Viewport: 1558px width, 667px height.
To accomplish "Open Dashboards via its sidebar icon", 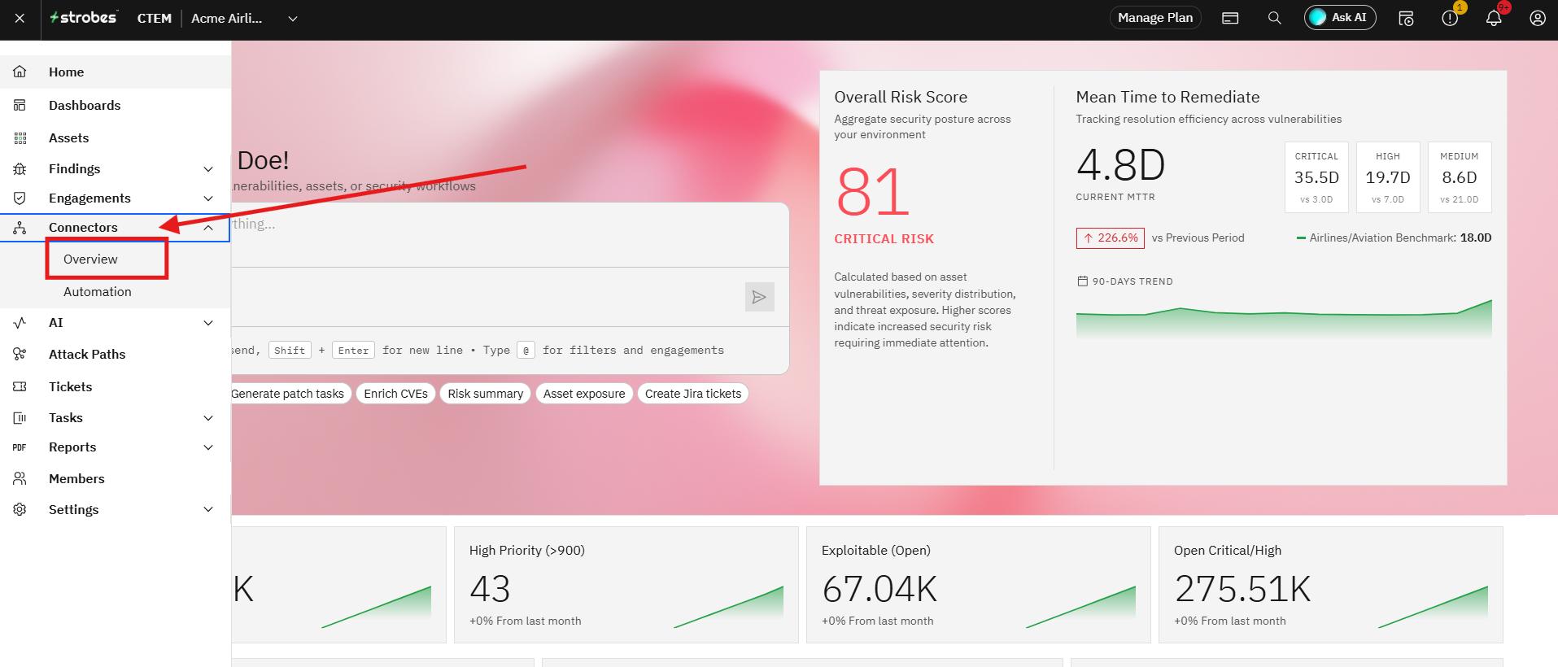I will [x=20, y=105].
